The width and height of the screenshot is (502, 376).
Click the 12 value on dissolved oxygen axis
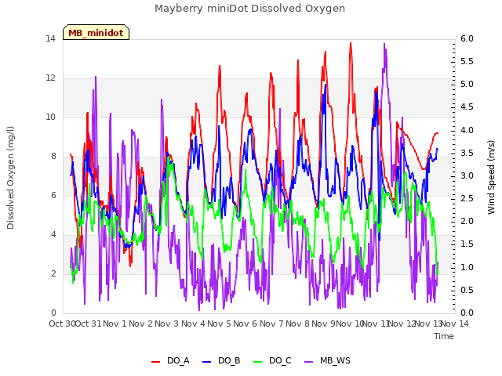(x=50, y=78)
